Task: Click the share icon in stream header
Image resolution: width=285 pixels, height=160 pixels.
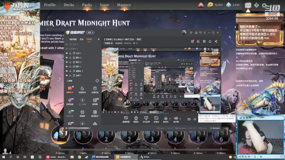Action: (x=216, y=41)
